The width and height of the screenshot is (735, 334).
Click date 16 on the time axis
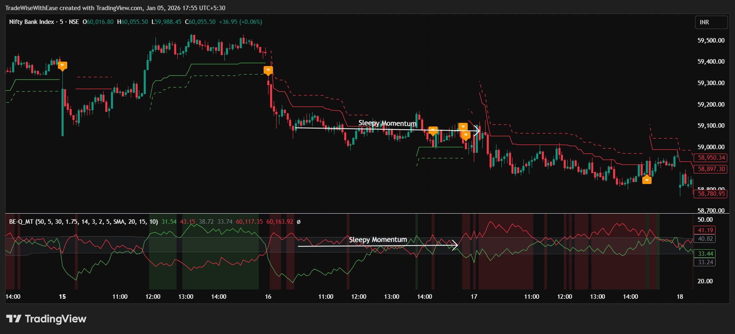pos(268,297)
